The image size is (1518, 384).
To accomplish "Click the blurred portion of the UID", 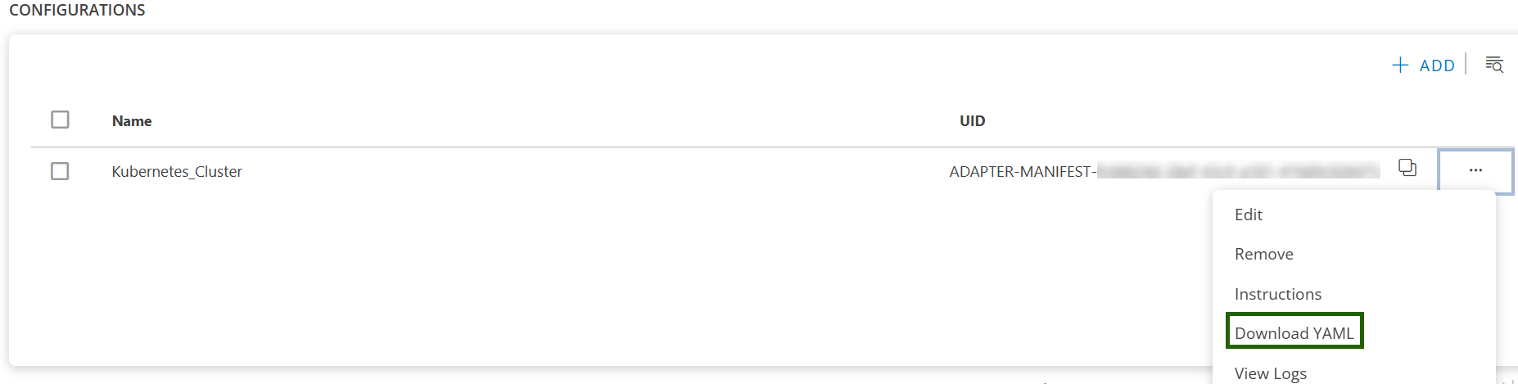I will click(x=1237, y=171).
